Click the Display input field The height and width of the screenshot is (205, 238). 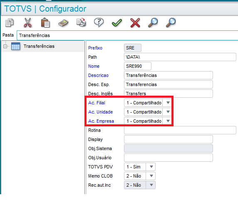(x=169, y=139)
